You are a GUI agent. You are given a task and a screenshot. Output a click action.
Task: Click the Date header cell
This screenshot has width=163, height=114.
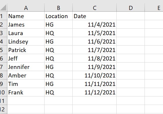coord(94,16)
